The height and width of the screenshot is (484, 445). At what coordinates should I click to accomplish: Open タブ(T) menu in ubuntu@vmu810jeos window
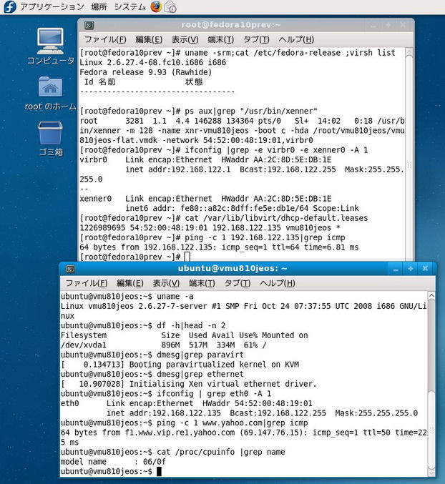238,283
